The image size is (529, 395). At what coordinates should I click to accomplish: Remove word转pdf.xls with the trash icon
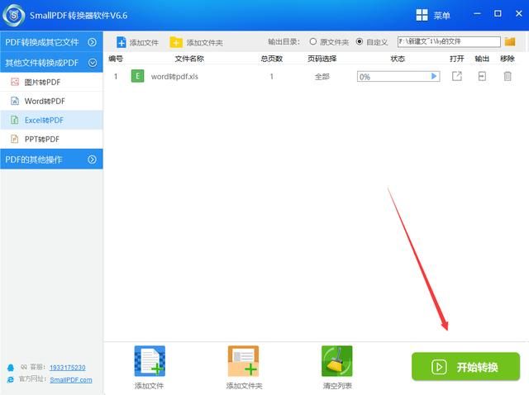508,76
